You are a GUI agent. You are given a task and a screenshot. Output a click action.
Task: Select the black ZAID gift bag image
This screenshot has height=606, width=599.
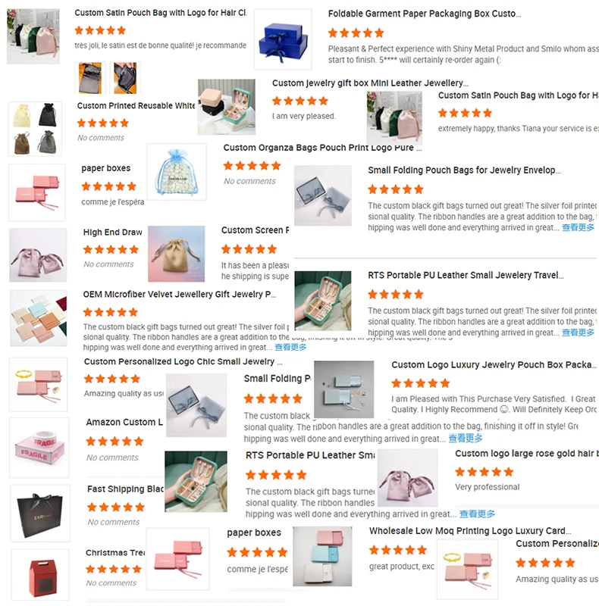pos(40,514)
